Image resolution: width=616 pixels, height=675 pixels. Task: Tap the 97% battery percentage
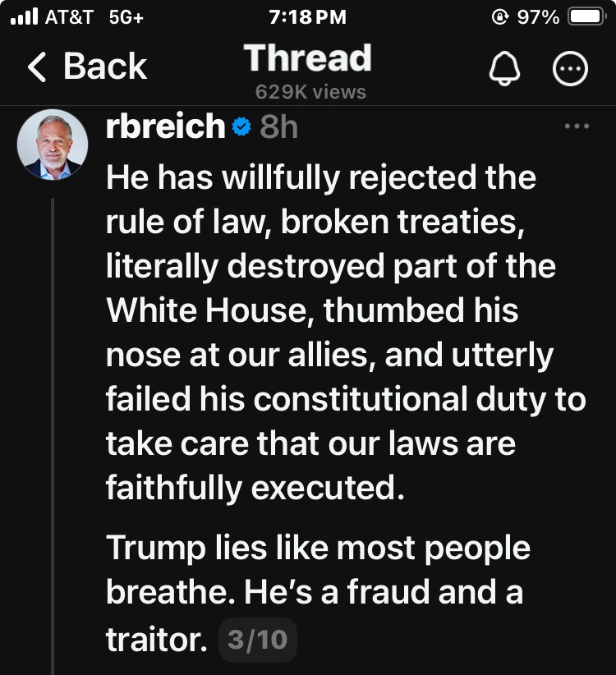538,17
